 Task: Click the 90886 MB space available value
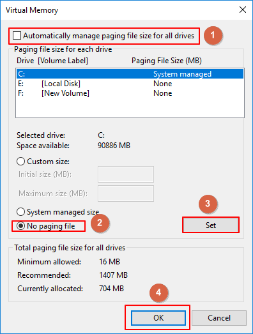114,146
